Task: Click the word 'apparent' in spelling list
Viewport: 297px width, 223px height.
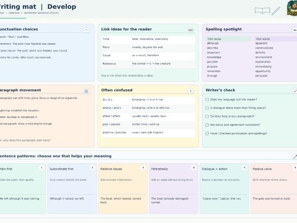Action: (261, 43)
